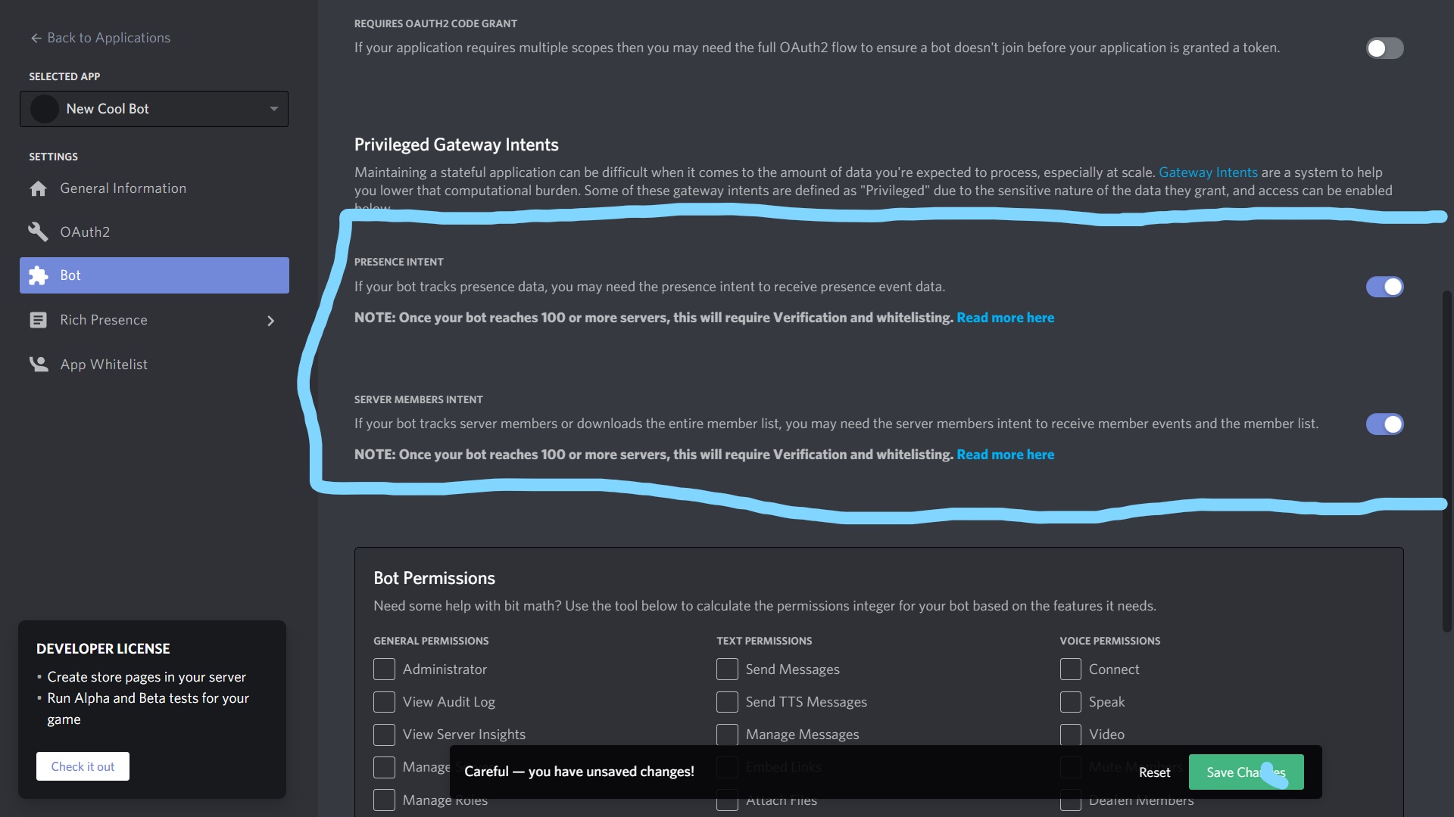The height and width of the screenshot is (817, 1454).
Task: Expand the Rich Presence chevron
Action: pyautogui.click(x=270, y=321)
